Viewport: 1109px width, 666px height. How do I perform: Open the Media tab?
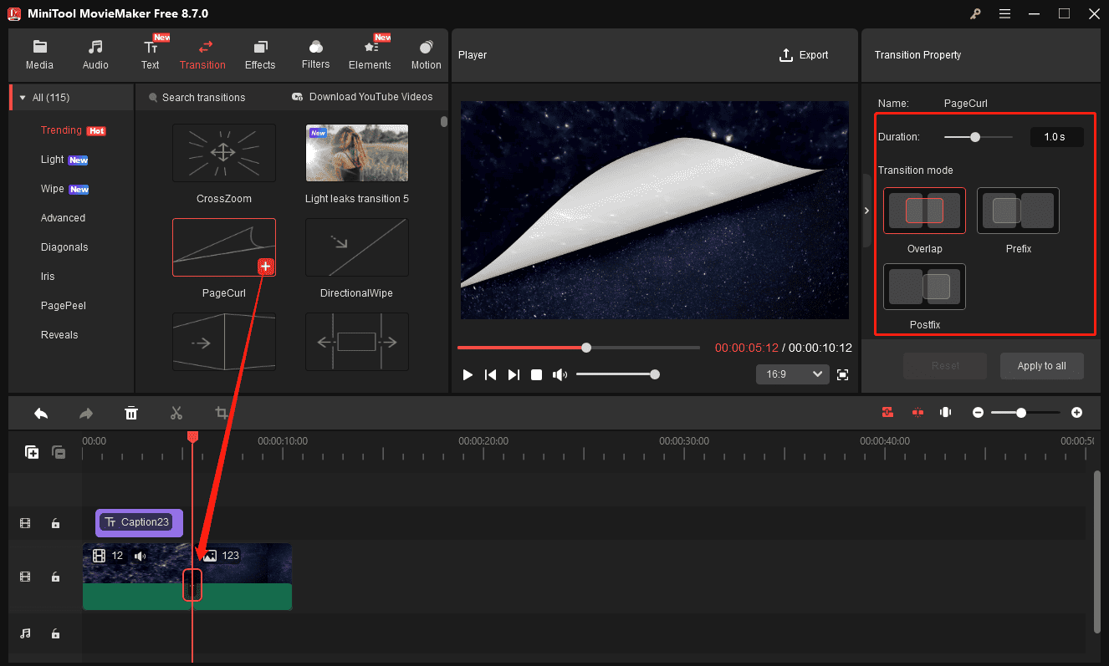click(39, 55)
